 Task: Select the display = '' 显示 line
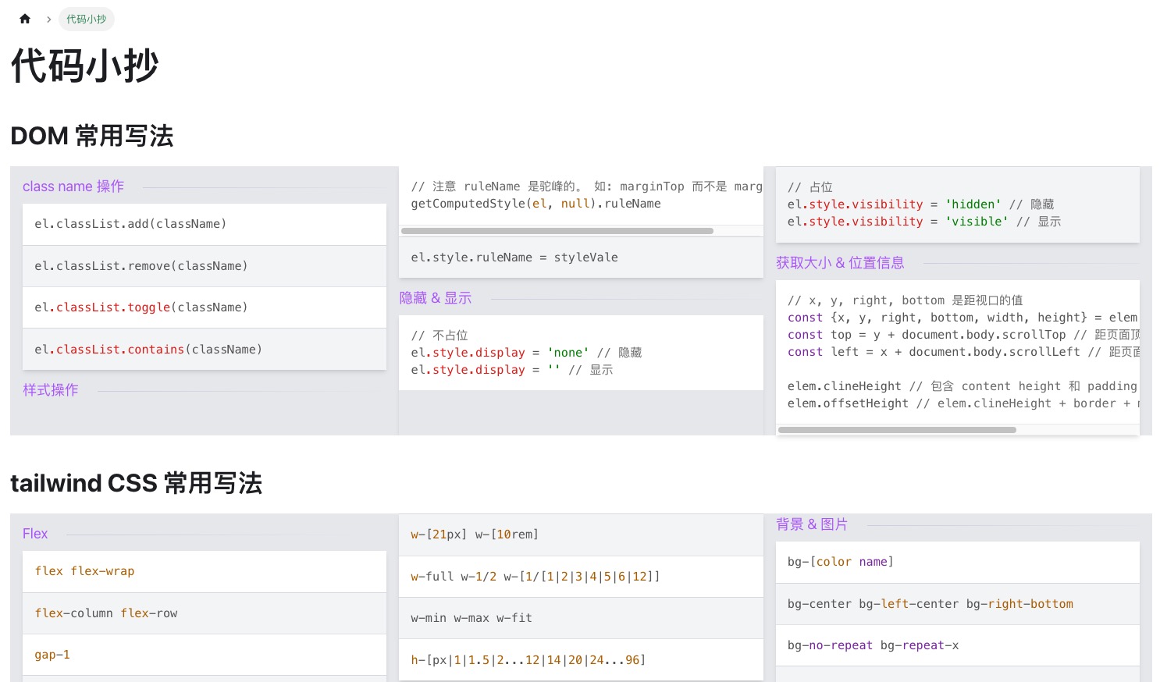point(512,370)
